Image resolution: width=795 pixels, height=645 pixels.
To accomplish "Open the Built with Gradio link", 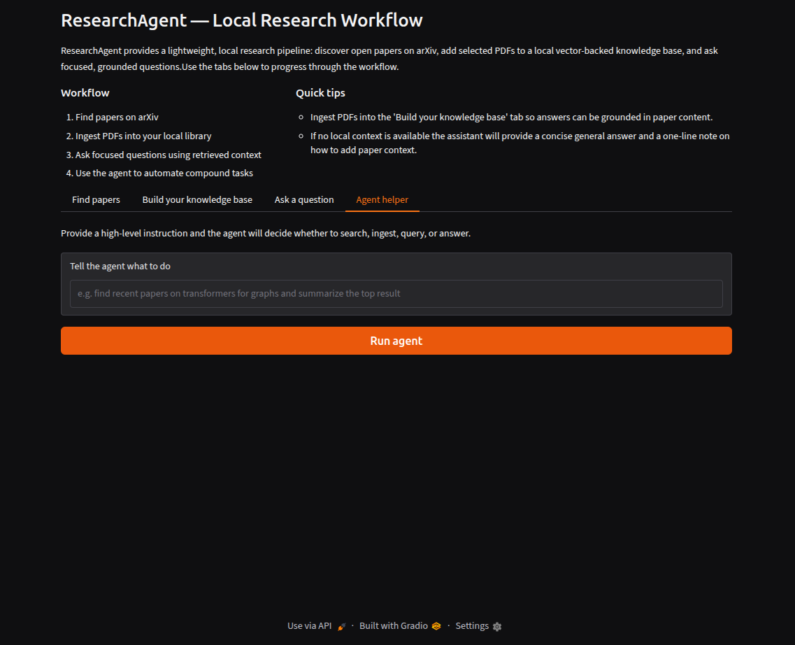I will pos(394,625).
